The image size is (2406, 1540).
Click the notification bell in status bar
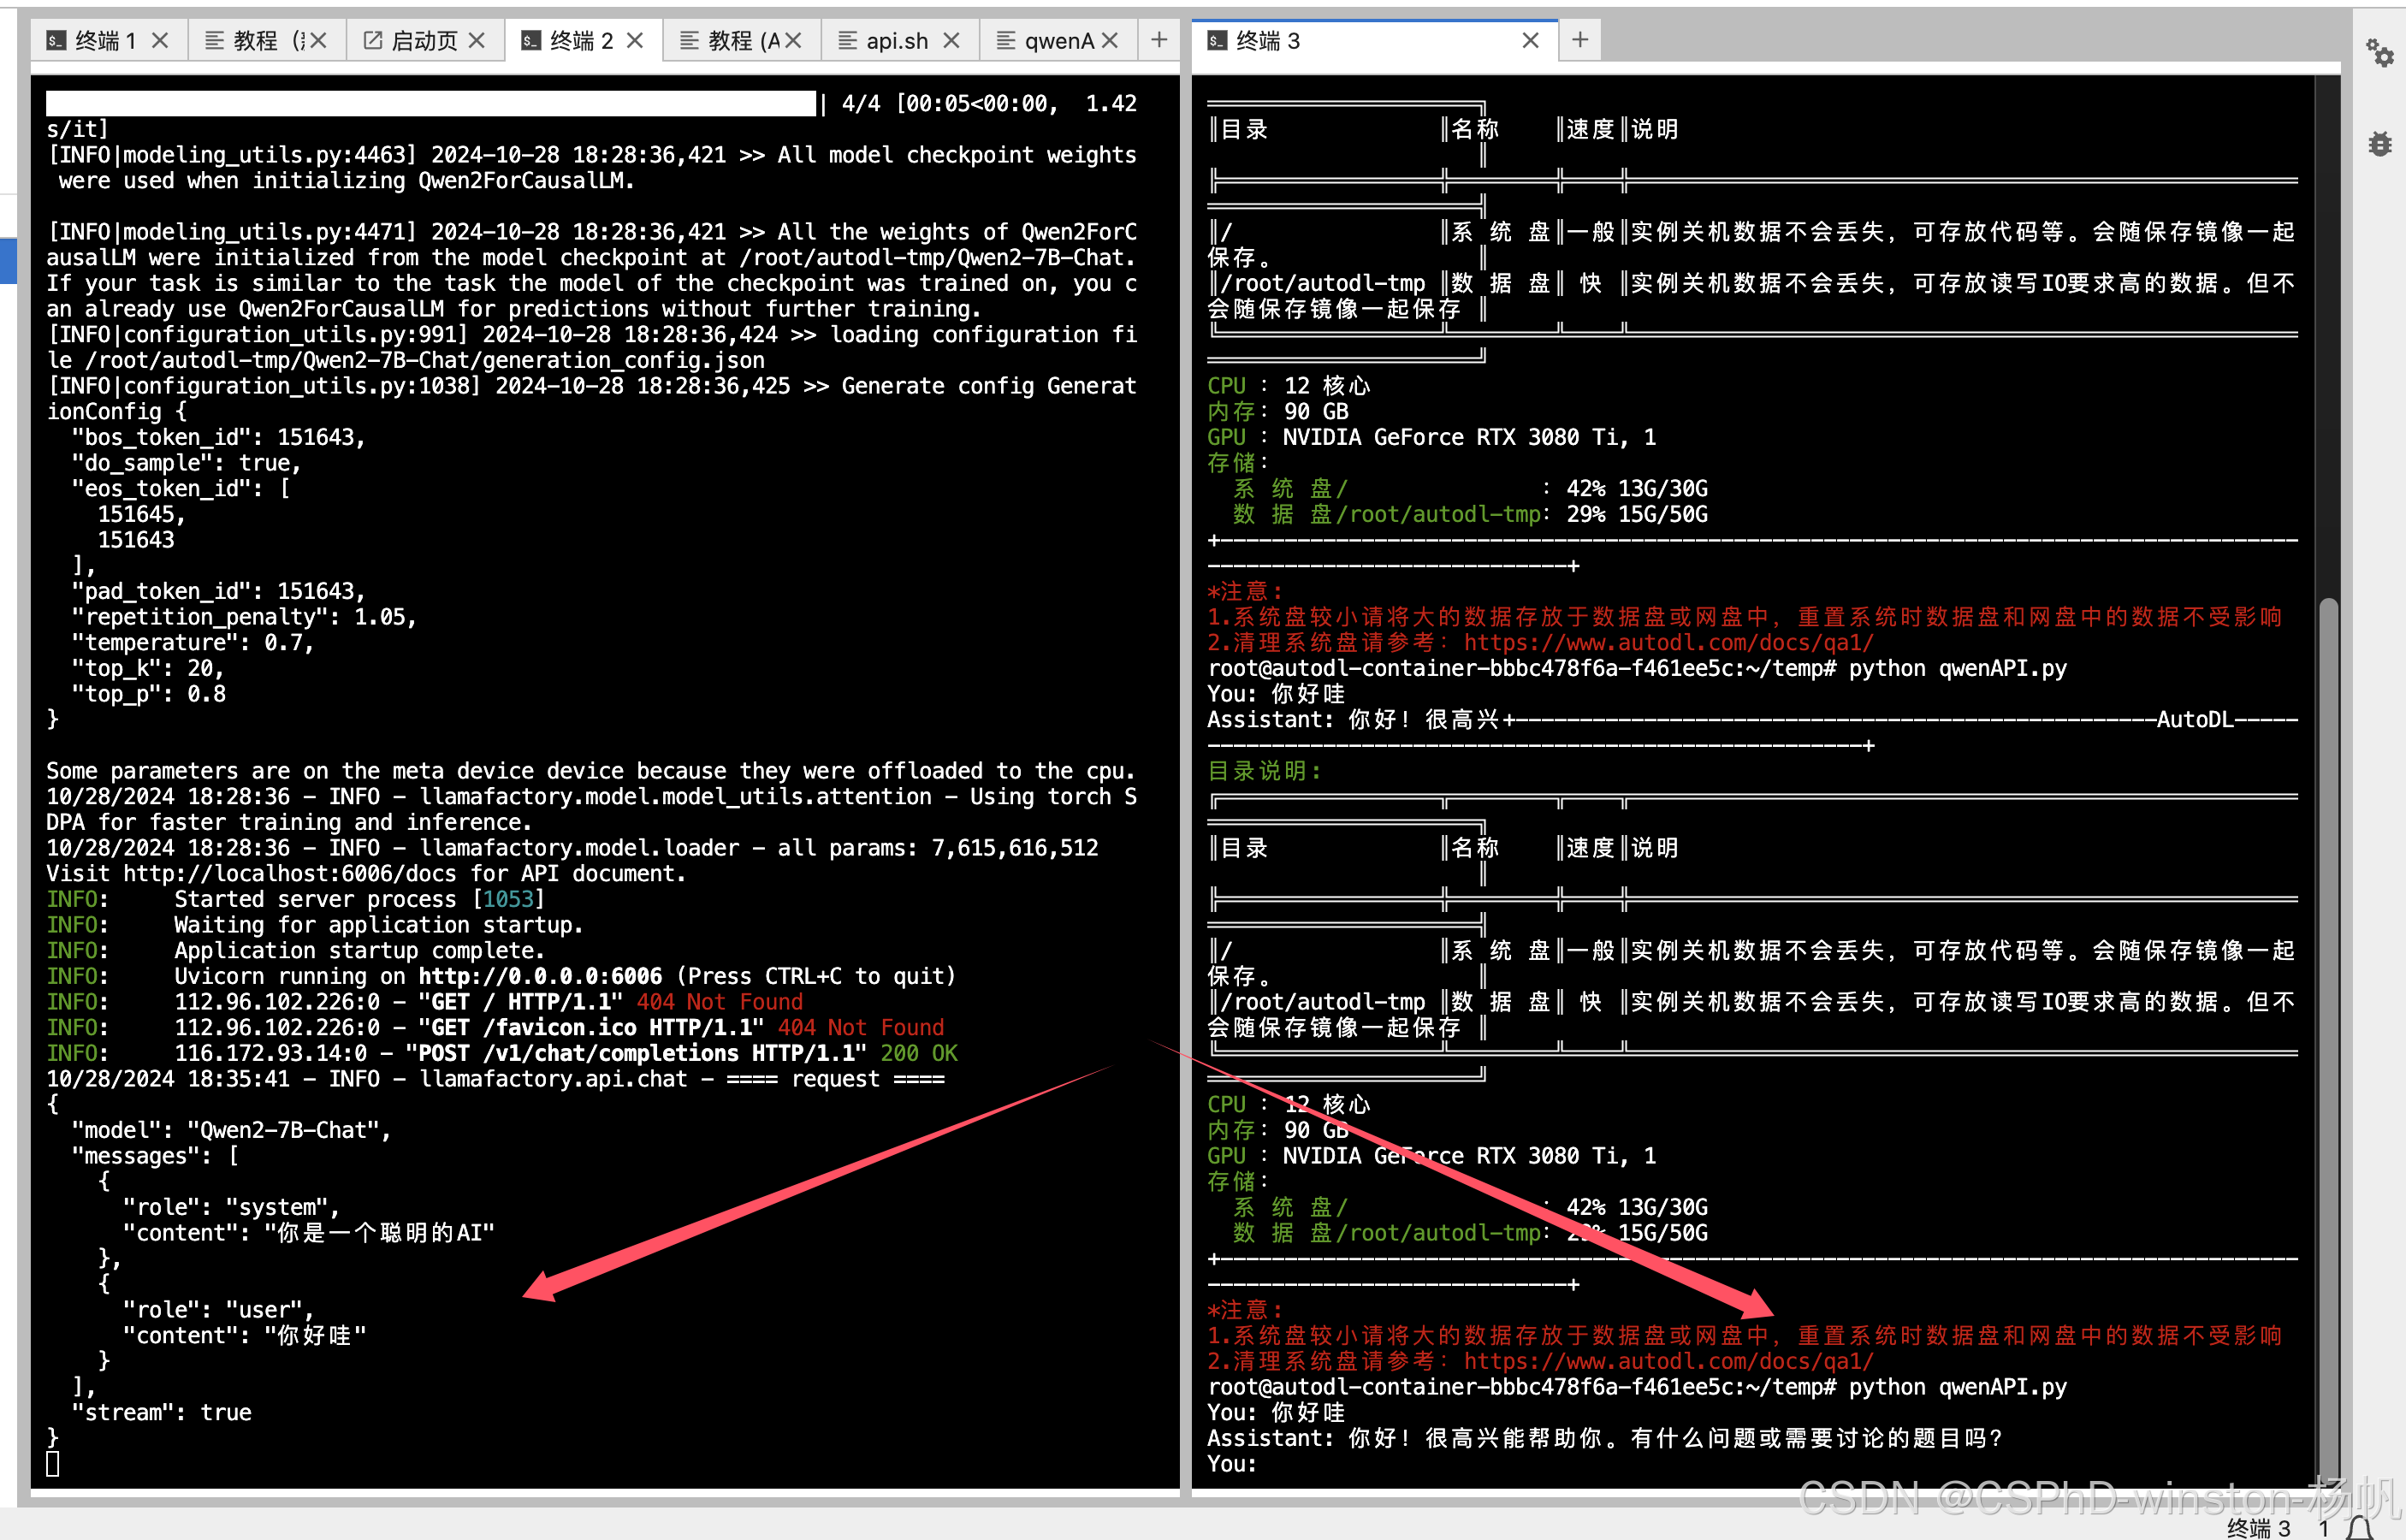tap(2360, 1527)
